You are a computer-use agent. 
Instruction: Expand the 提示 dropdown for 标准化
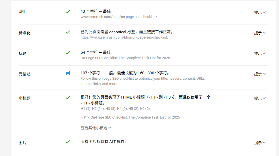point(260,33)
